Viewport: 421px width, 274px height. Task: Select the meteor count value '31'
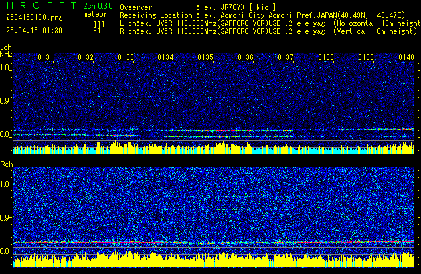click(97, 31)
